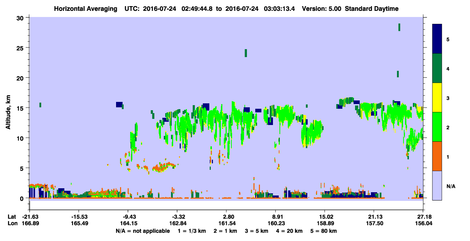Click the longitude value 165.49
This screenshot has height=241, width=470.
[80, 223]
